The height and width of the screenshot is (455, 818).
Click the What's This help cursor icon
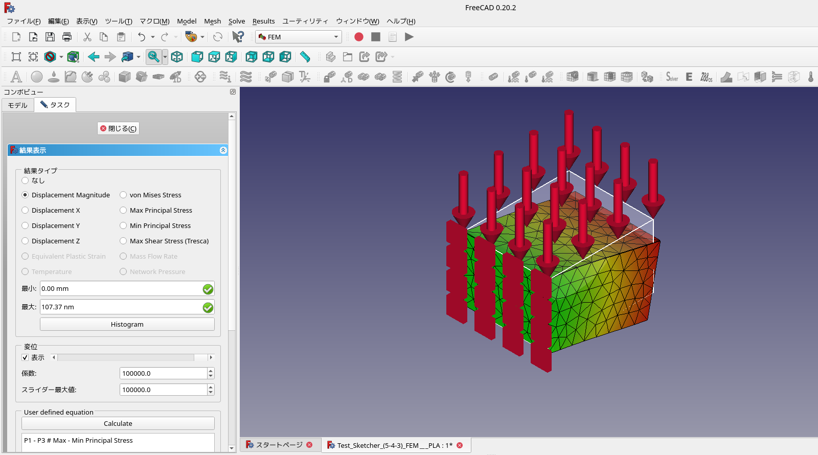tap(238, 37)
